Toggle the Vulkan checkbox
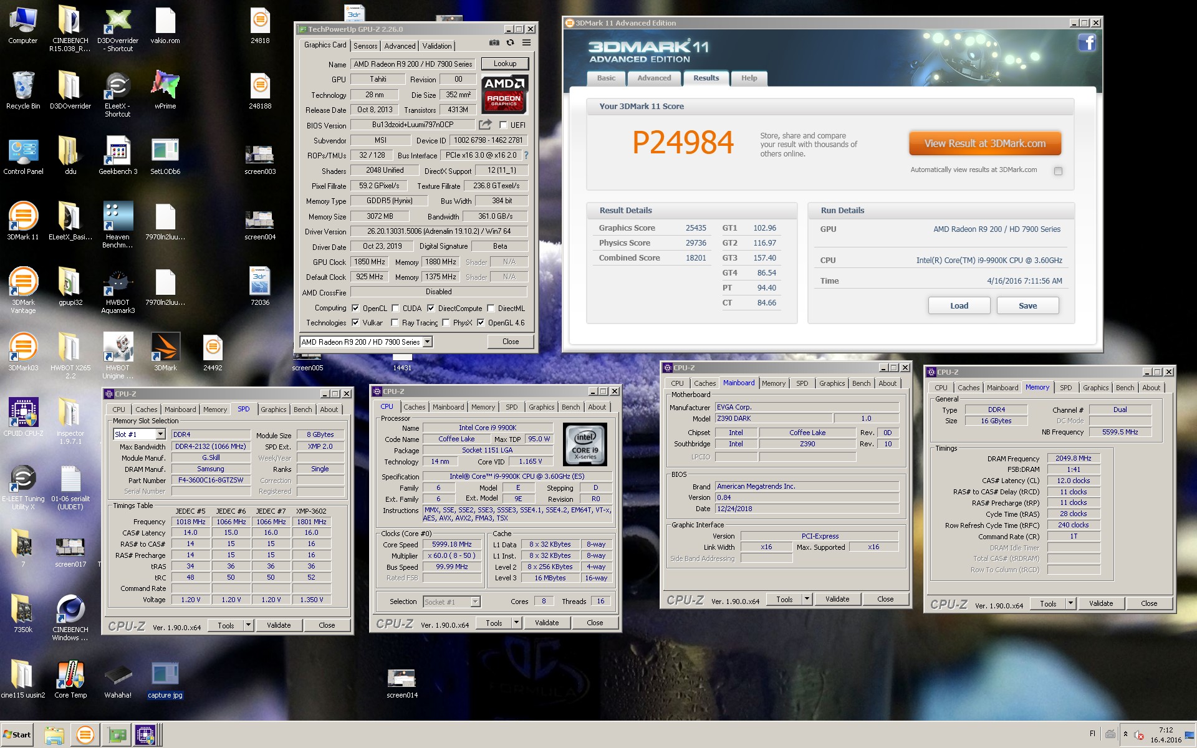The width and height of the screenshot is (1197, 748). click(x=355, y=322)
